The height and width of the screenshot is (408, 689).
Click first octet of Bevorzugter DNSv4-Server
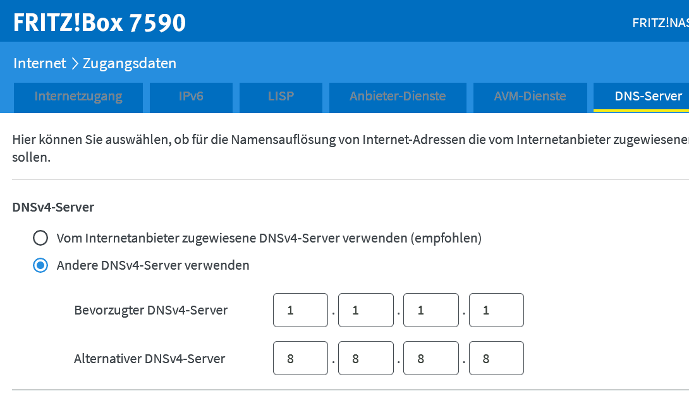pos(300,310)
